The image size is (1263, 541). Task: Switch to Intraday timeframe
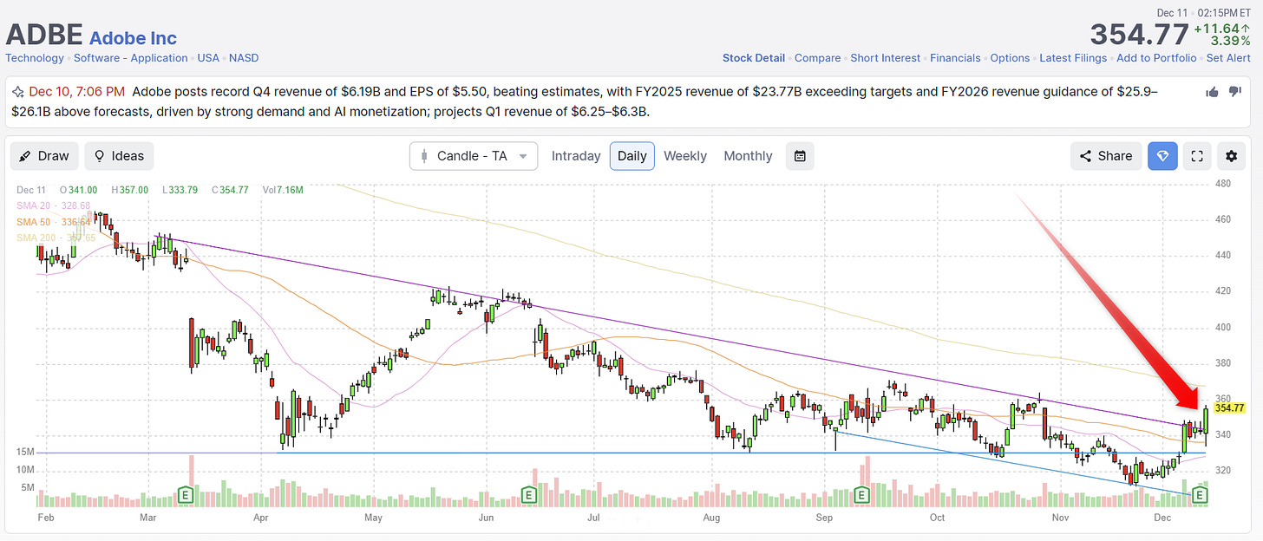576,156
